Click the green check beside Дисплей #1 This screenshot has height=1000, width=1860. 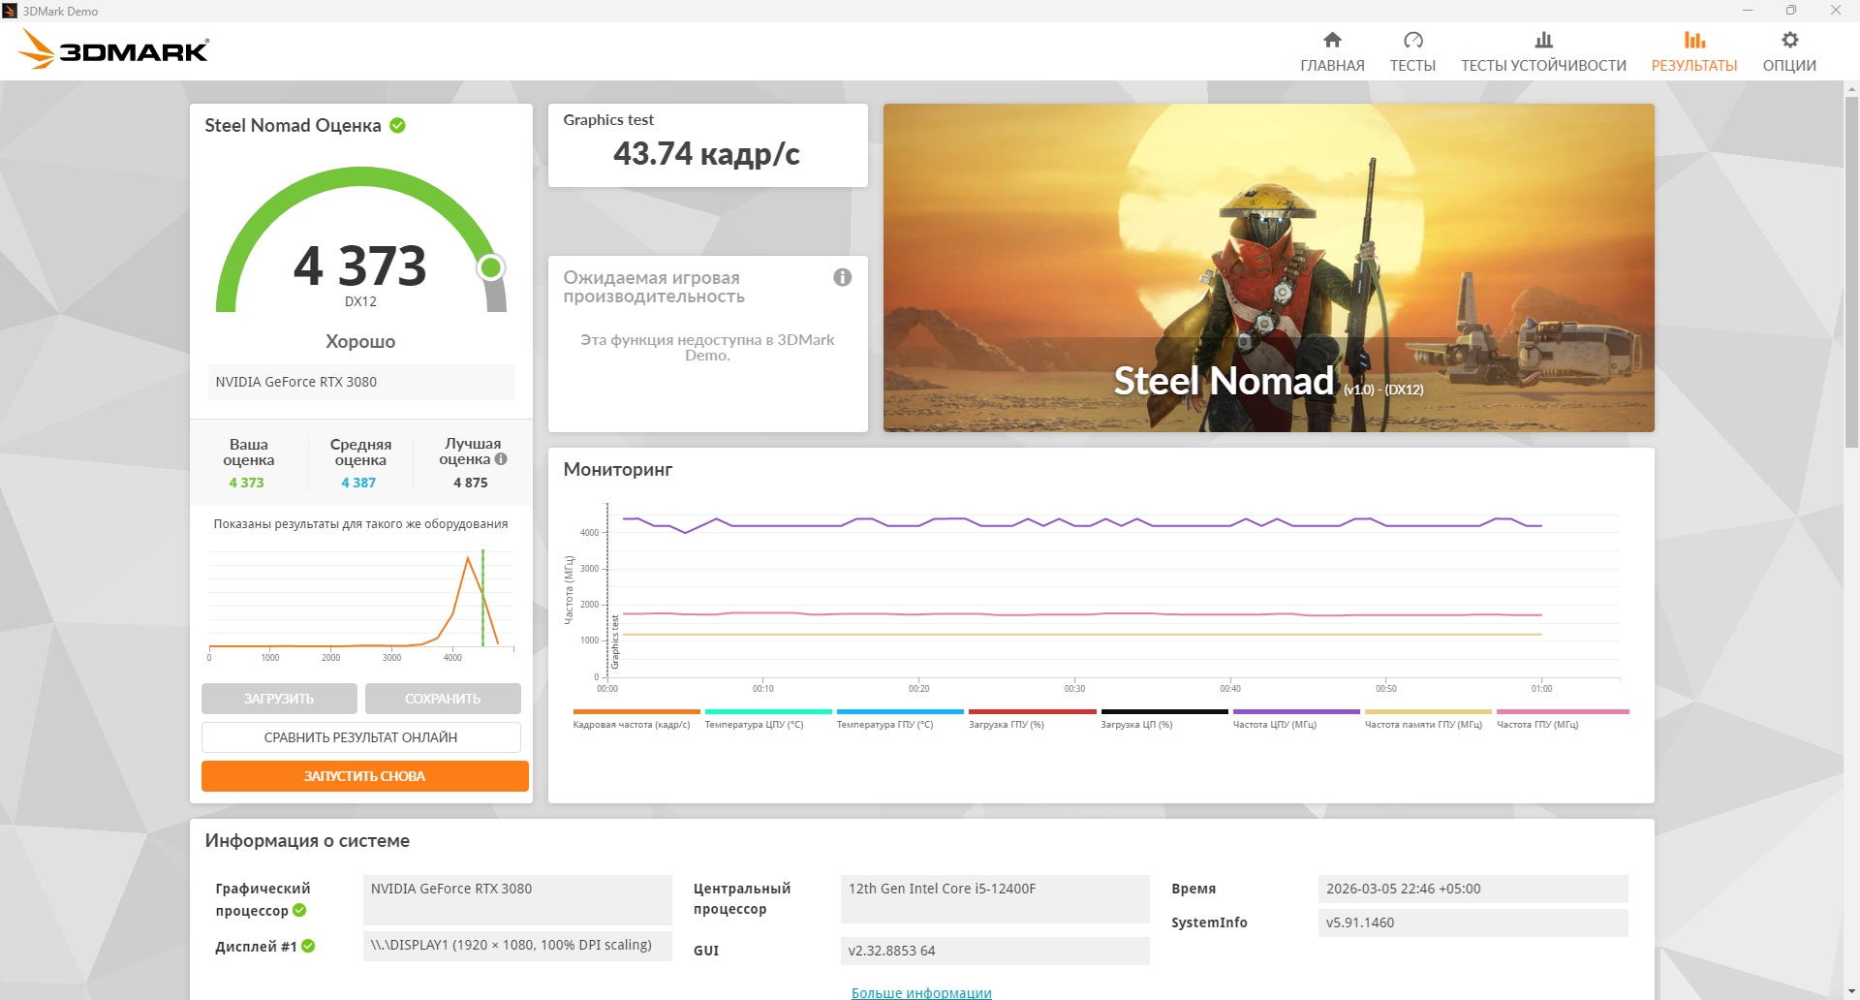coord(308,946)
